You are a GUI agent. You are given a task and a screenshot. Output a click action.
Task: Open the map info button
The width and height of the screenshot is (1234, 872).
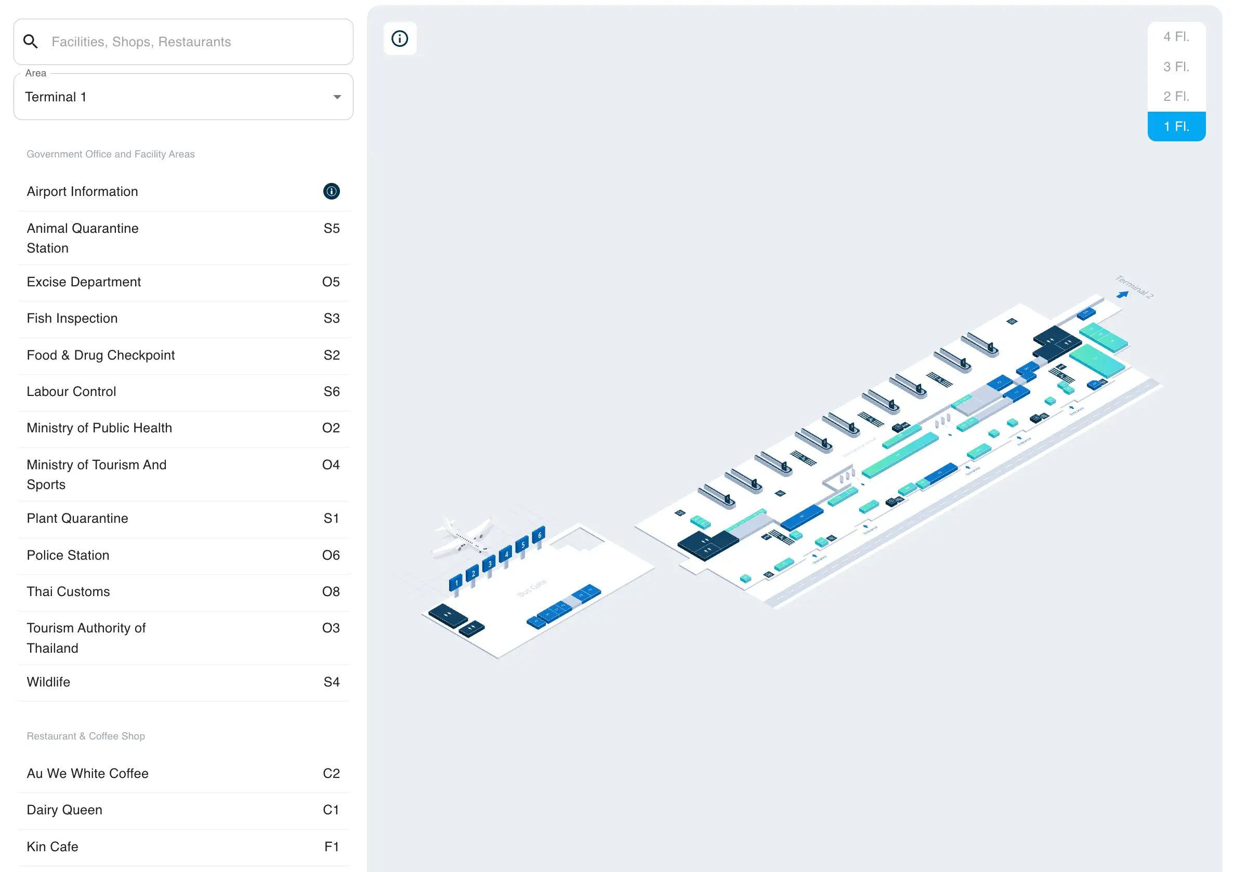click(400, 38)
